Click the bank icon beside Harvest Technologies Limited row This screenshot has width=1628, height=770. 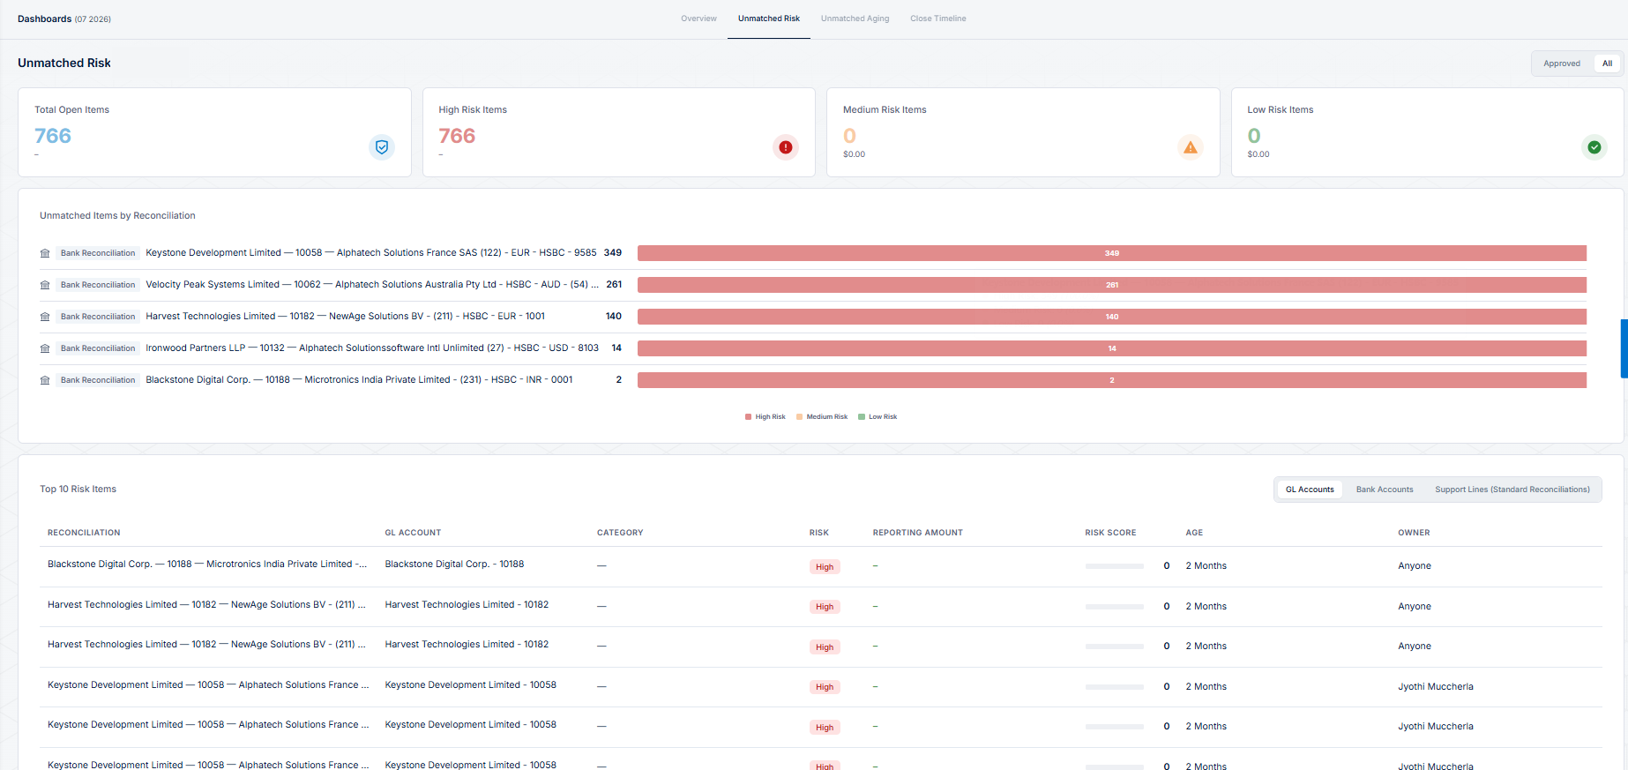point(45,317)
